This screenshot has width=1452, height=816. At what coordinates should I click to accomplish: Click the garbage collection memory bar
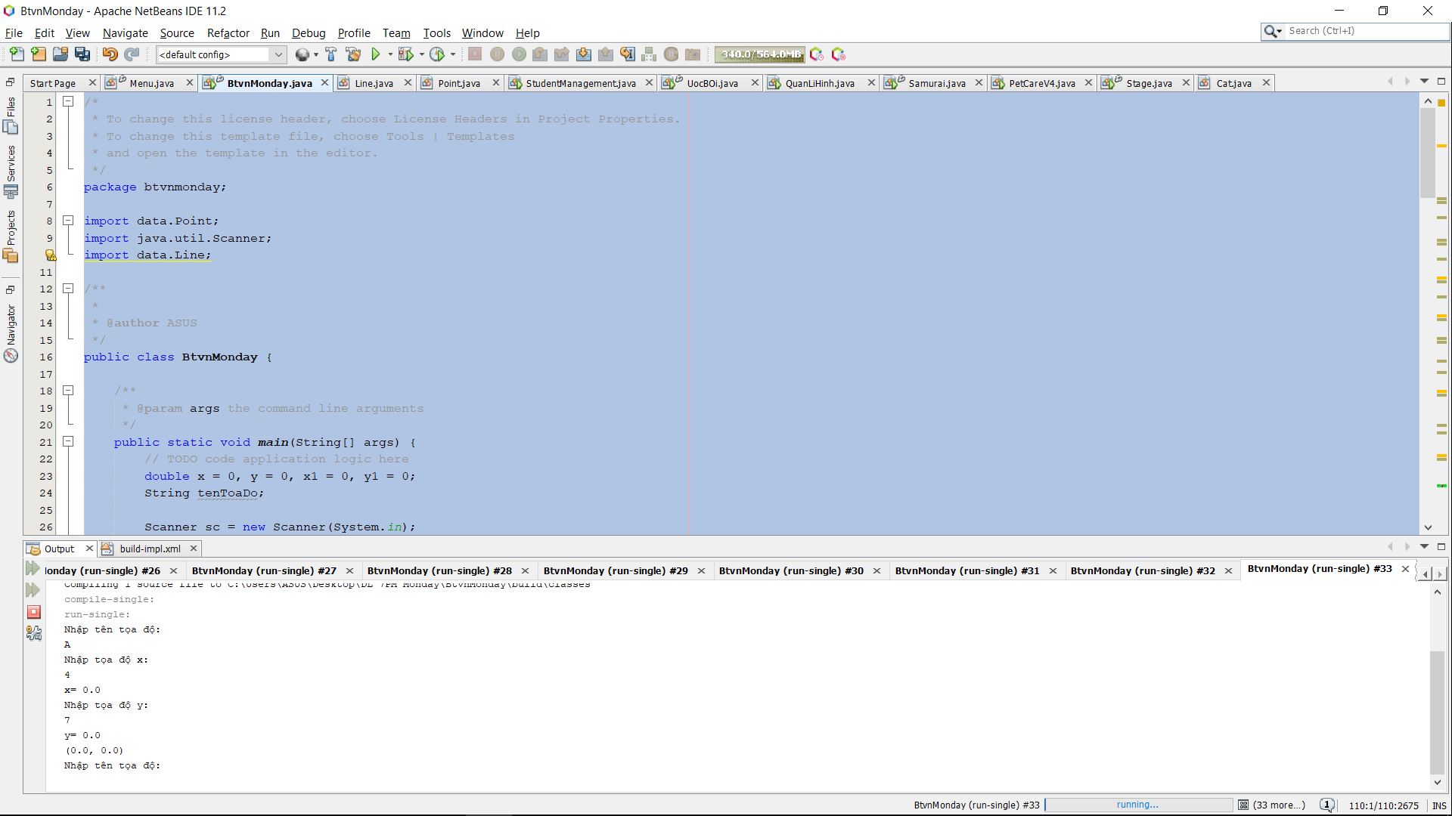(x=759, y=54)
